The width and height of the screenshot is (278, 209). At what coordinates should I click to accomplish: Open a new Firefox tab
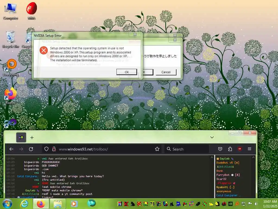[x=32, y=137]
